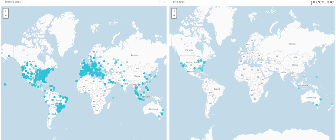
Task: Click the Mexico label on Ulta map
Action: click(x=191, y=72)
